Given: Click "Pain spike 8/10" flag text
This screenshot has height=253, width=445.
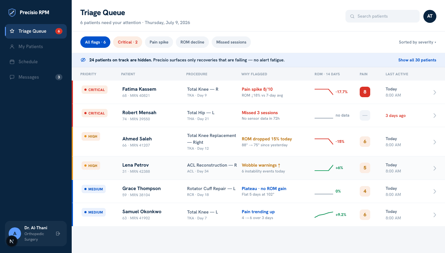Looking at the screenshot, I should pos(257,89).
